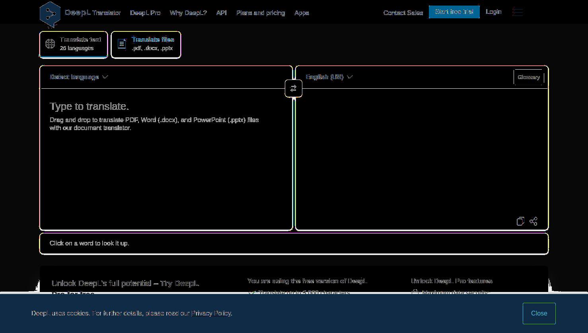Screen dimensions: 588x333
Task: Click the 'Click on a word to look it up' box
Action: click(x=294, y=243)
